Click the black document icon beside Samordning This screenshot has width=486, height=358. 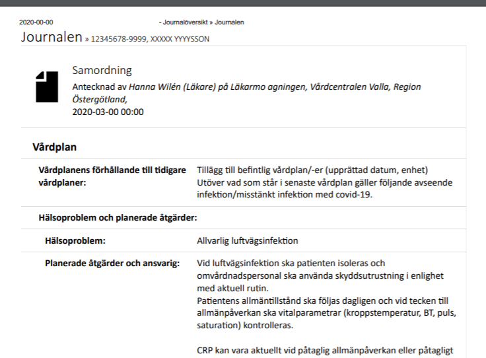click(x=47, y=87)
